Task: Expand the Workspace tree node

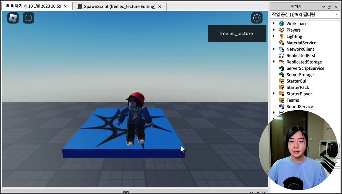Action: coord(274,23)
